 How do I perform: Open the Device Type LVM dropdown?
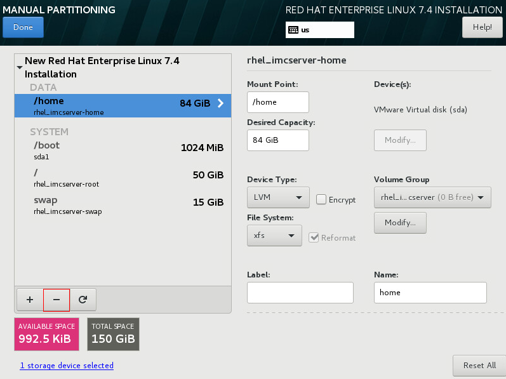click(x=278, y=197)
